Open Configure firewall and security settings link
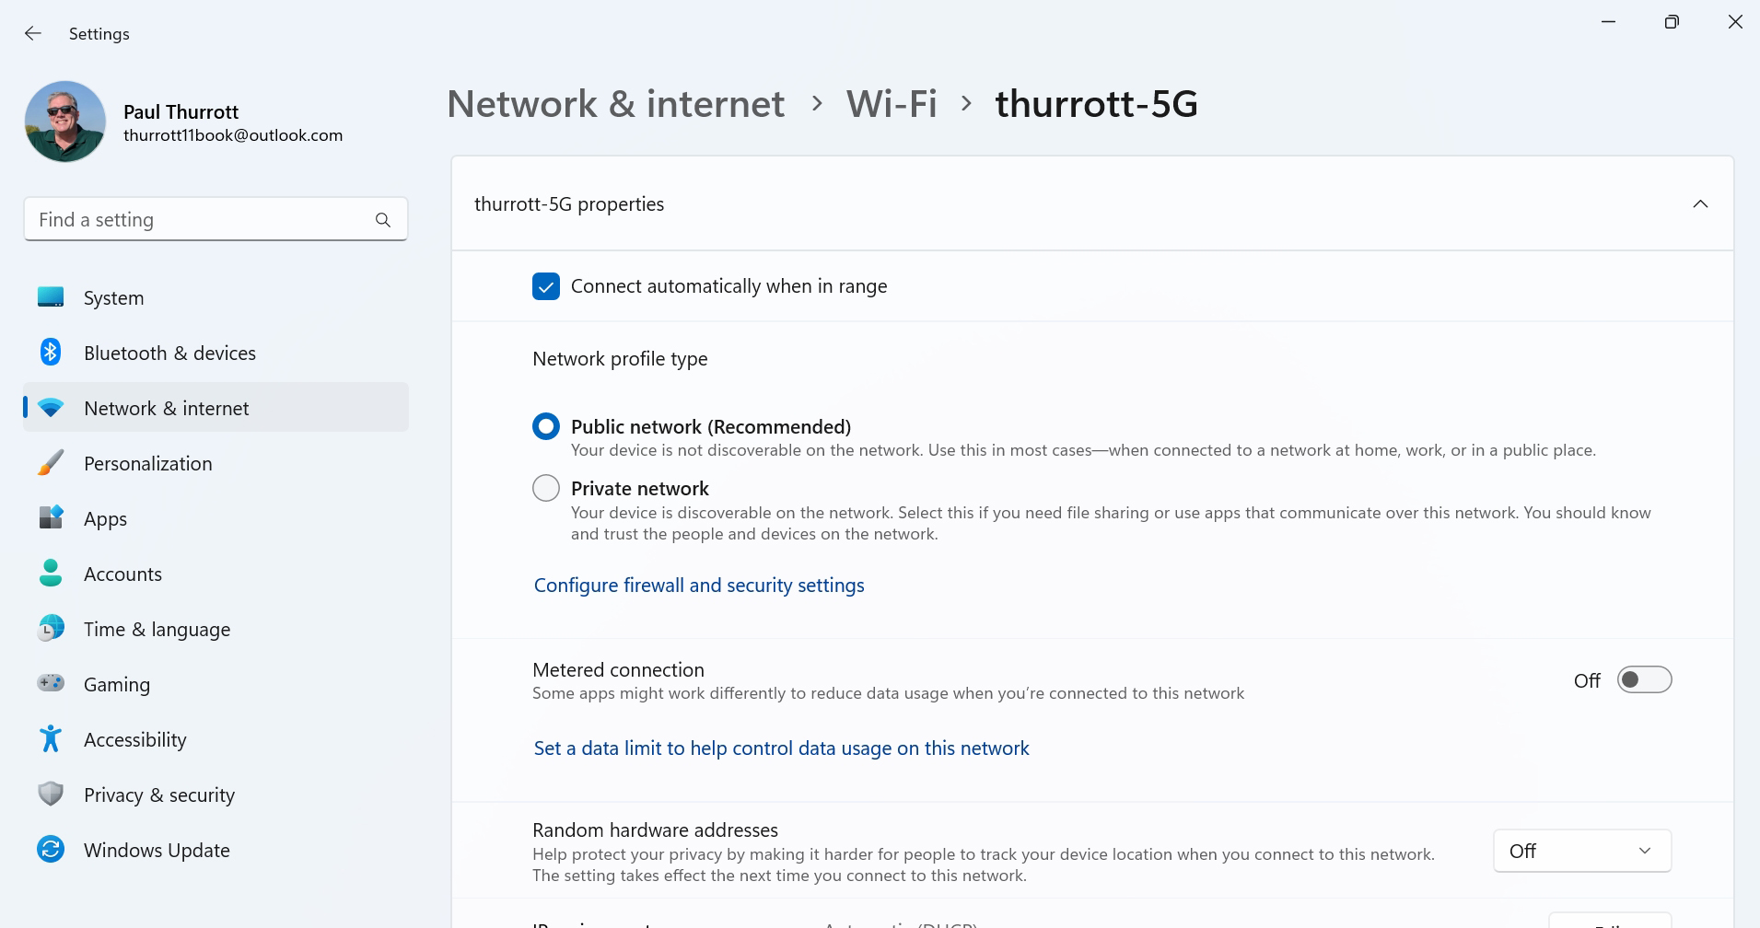This screenshot has width=1760, height=928. tap(699, 586)
